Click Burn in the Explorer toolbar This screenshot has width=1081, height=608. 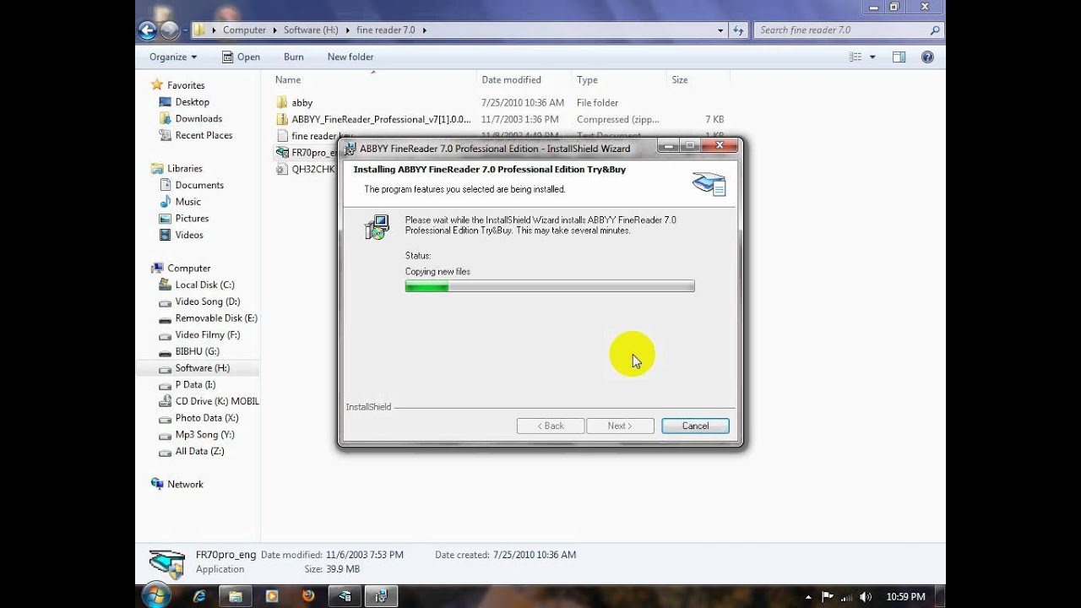pos(294,57)
